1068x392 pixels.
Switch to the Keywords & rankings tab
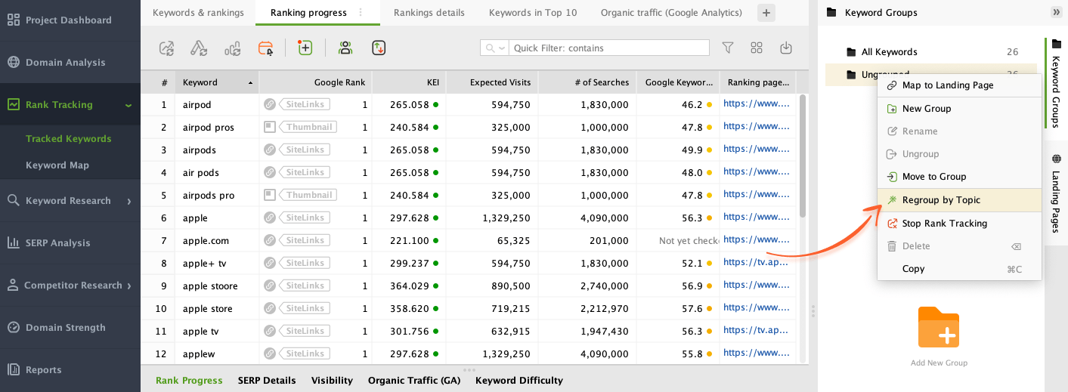(198, 12)
